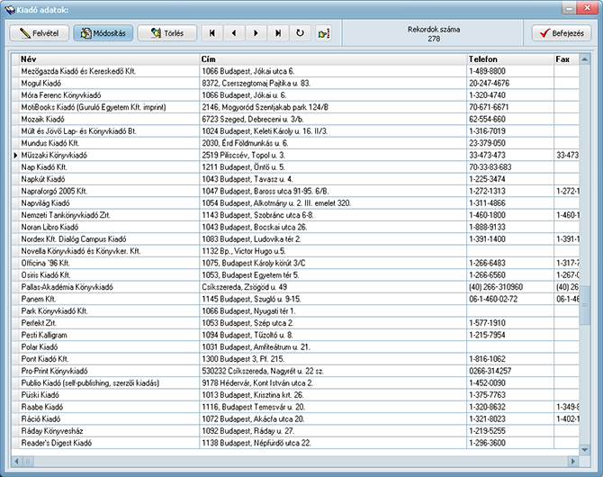Click the Műszaki Könyvkiadó name cell
The height and width of the screenshot is (477, 603).
(109, 156)
